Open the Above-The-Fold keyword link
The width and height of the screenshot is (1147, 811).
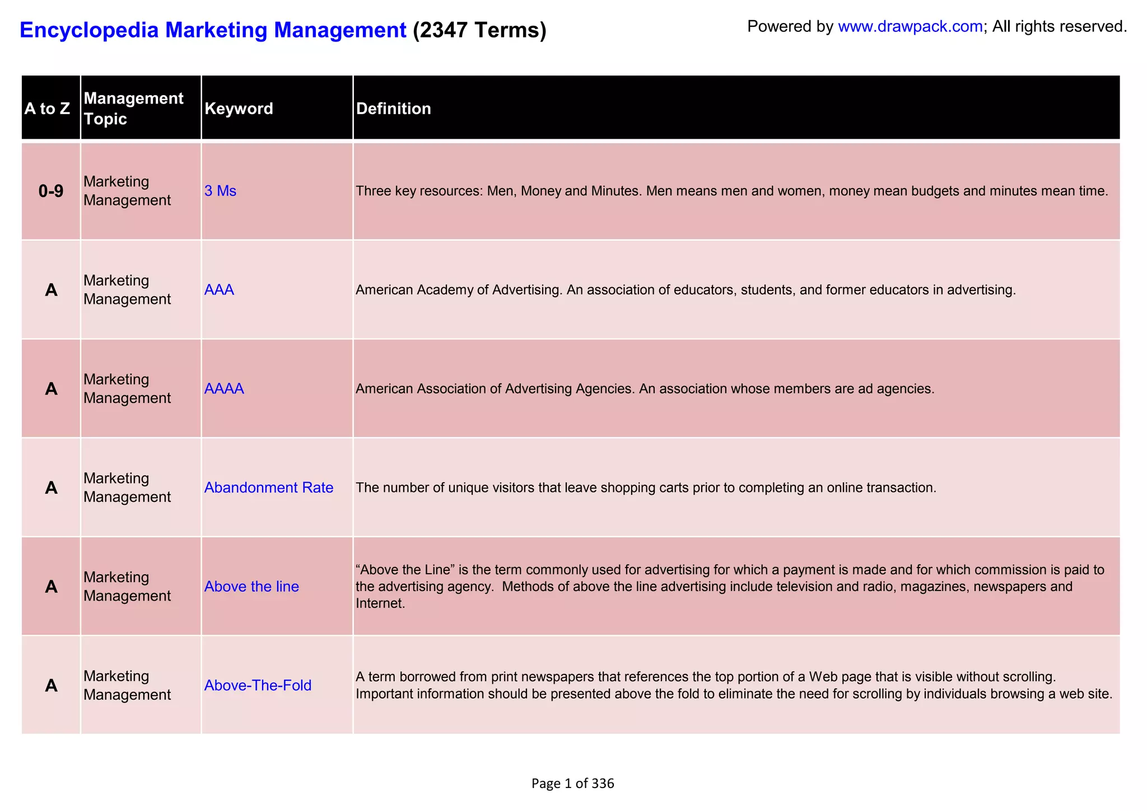pyautogui.click(x=258, y=685)
